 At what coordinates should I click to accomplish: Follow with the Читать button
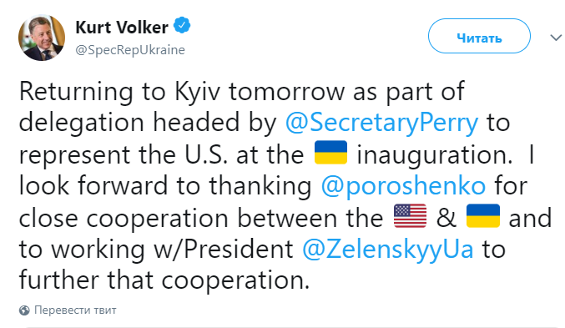(x=479, y=37)
